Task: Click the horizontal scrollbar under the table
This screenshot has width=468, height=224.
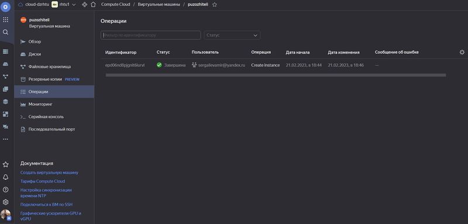Action: [x=276, y=75]
